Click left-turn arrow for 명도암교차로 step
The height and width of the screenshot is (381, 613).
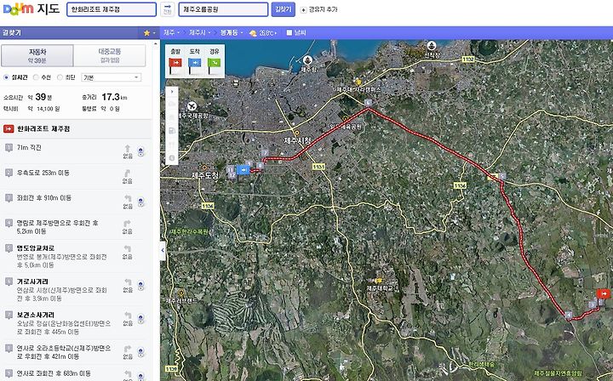click(x=128, y=248)
